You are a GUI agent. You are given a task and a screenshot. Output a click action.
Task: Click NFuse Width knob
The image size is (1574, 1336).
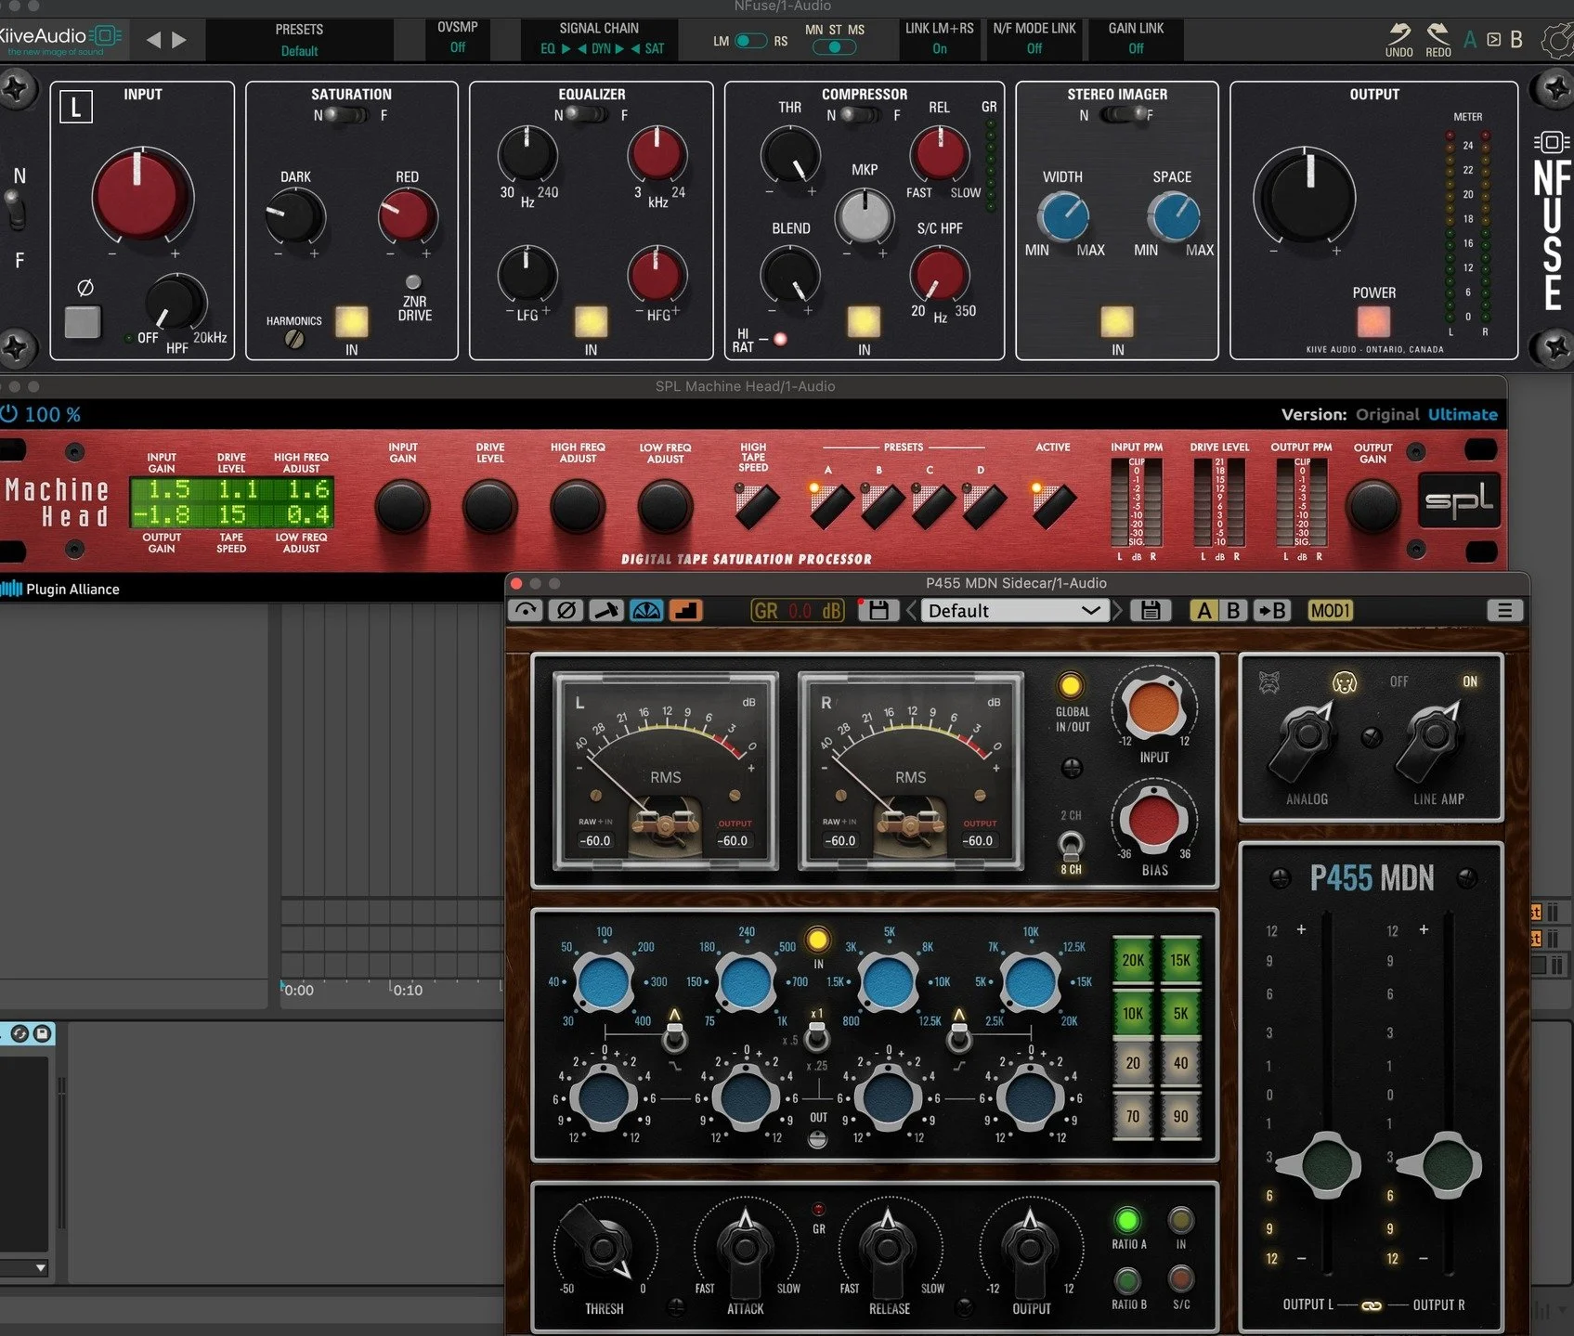[x=1063, y=216]
